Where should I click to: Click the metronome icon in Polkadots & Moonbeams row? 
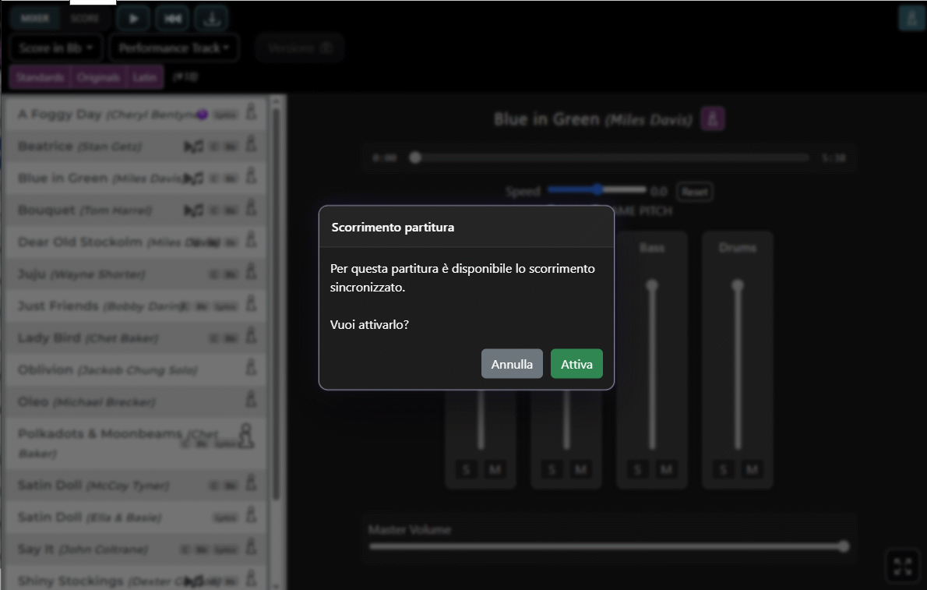pyautogui.click(x=246, y=436)
